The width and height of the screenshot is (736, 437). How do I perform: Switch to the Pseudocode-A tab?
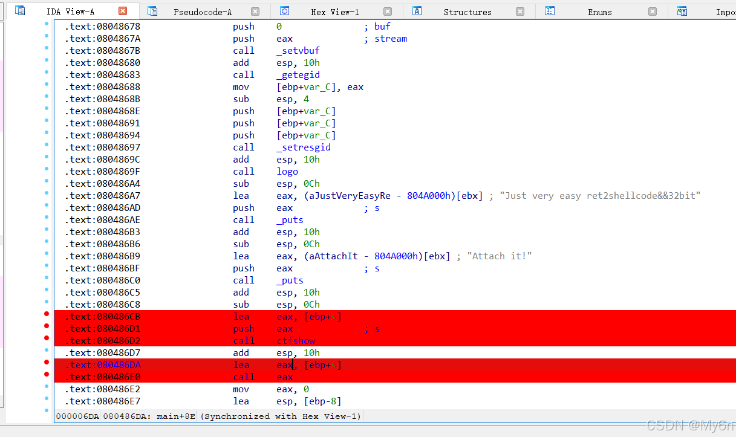pos(203,11)
